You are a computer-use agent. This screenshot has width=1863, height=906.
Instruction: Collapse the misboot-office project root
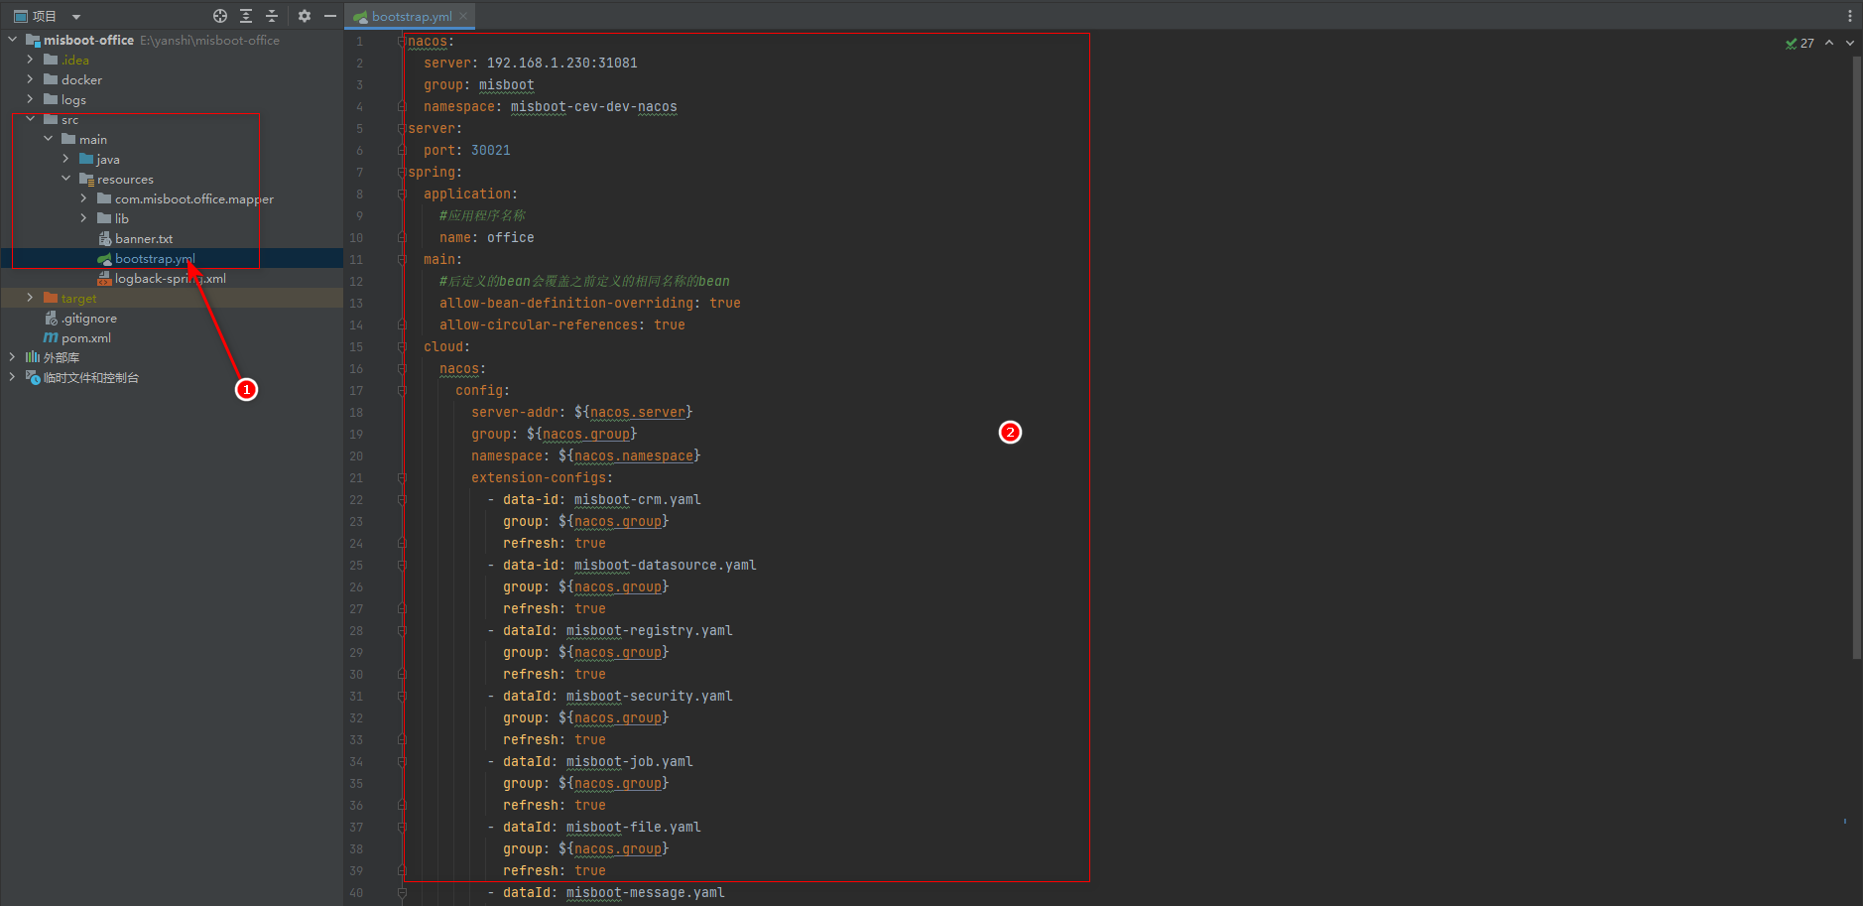[12, 40]
